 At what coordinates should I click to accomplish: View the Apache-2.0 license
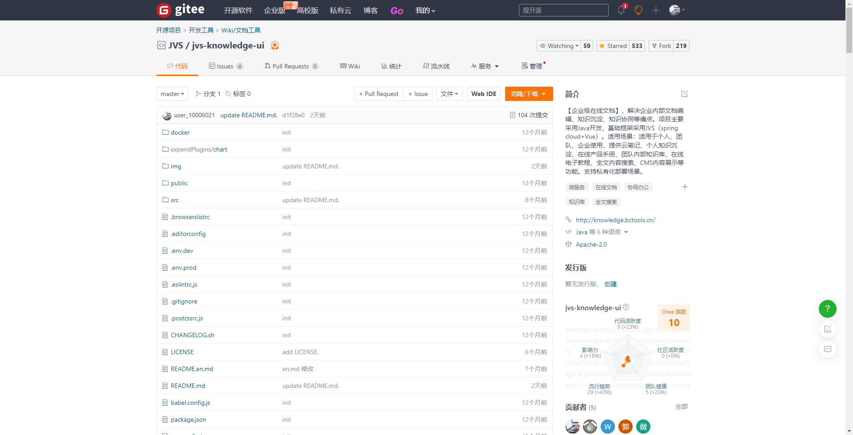[x=591, y=244]
